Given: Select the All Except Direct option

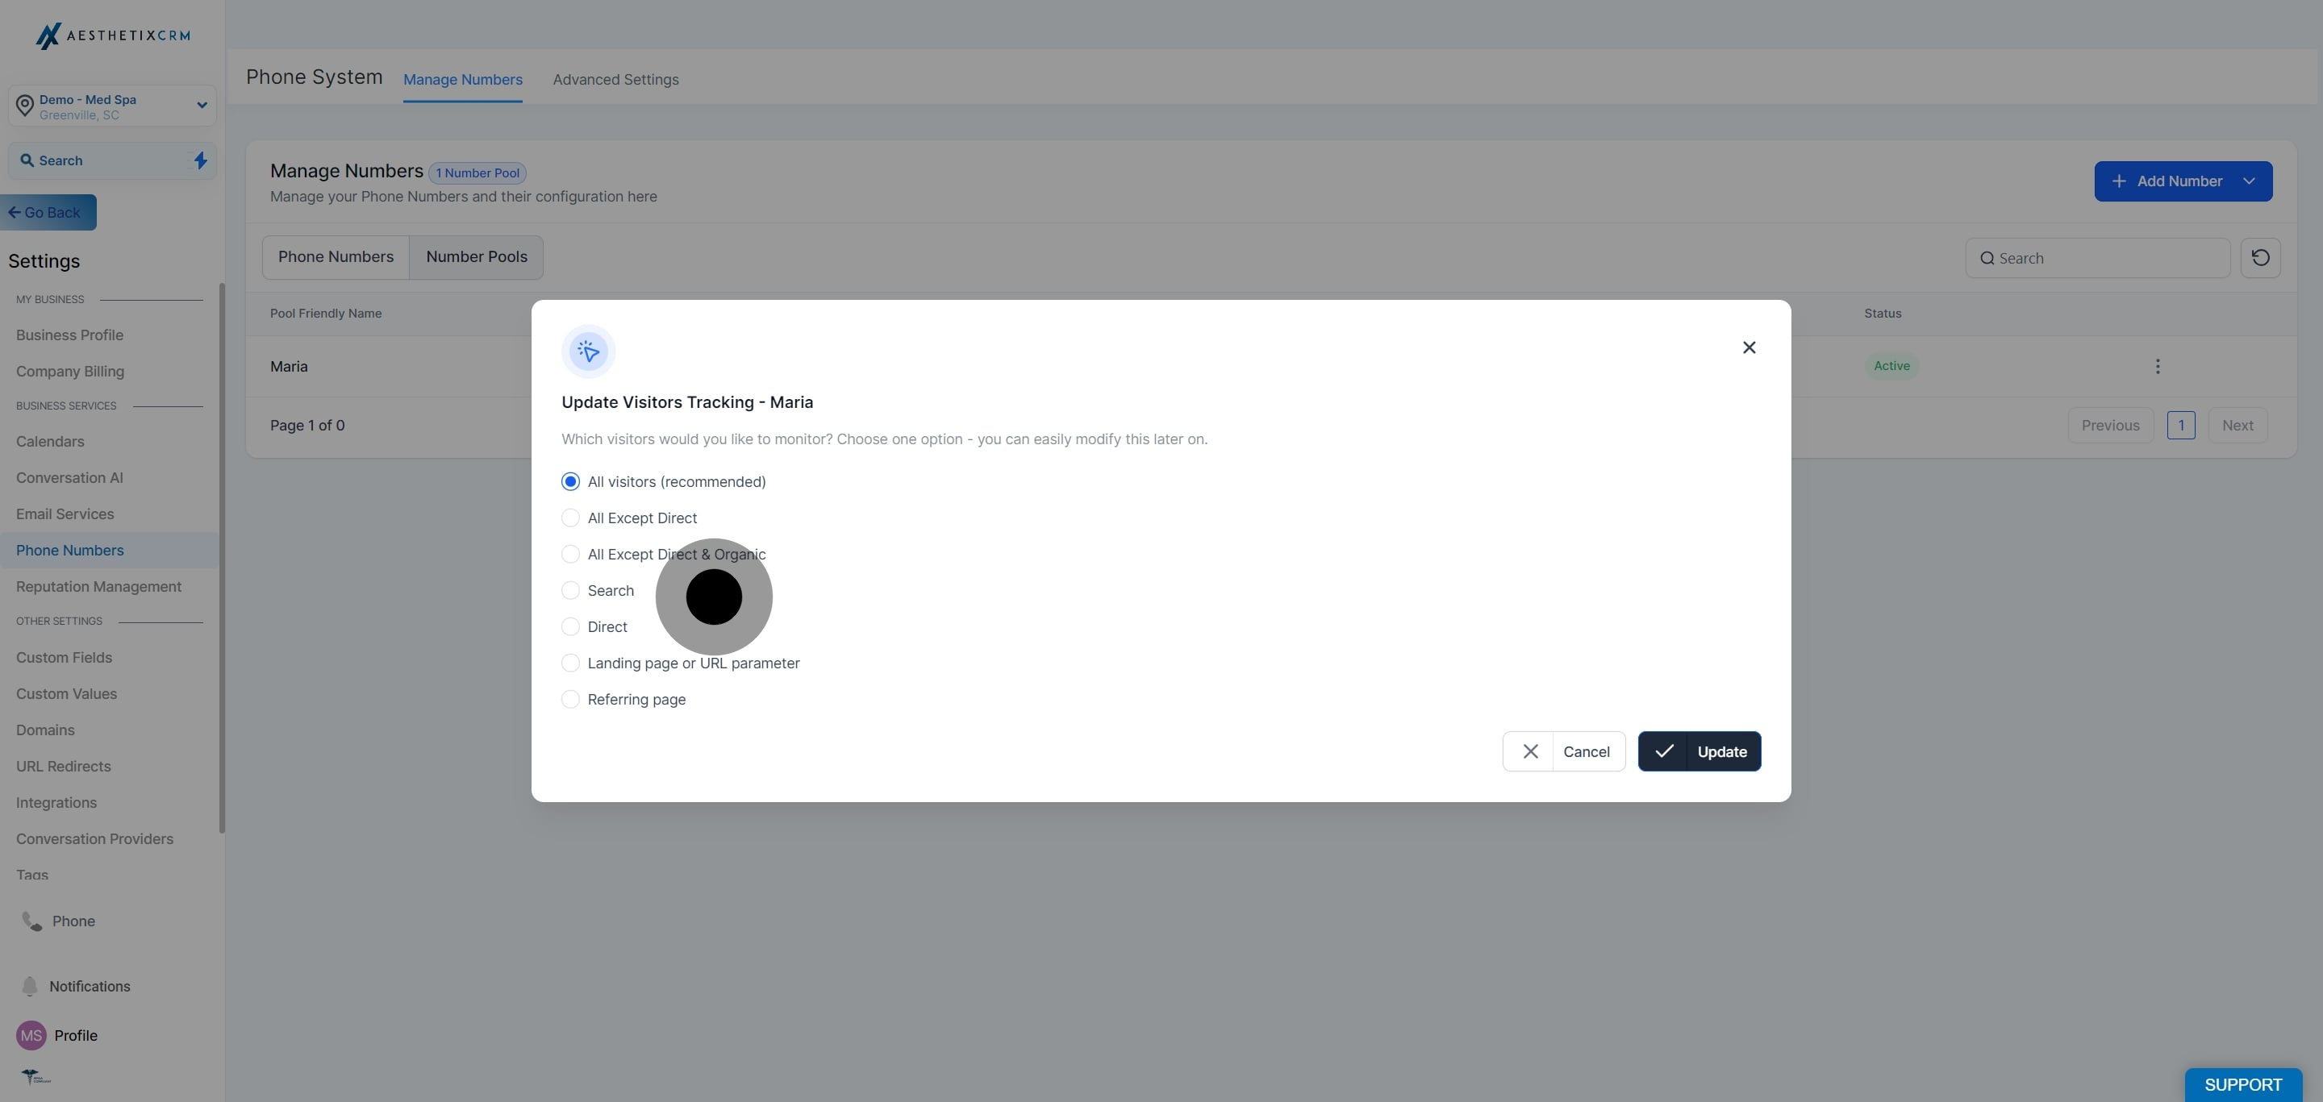Looking at the screenshot, I should tap(571, 518).
